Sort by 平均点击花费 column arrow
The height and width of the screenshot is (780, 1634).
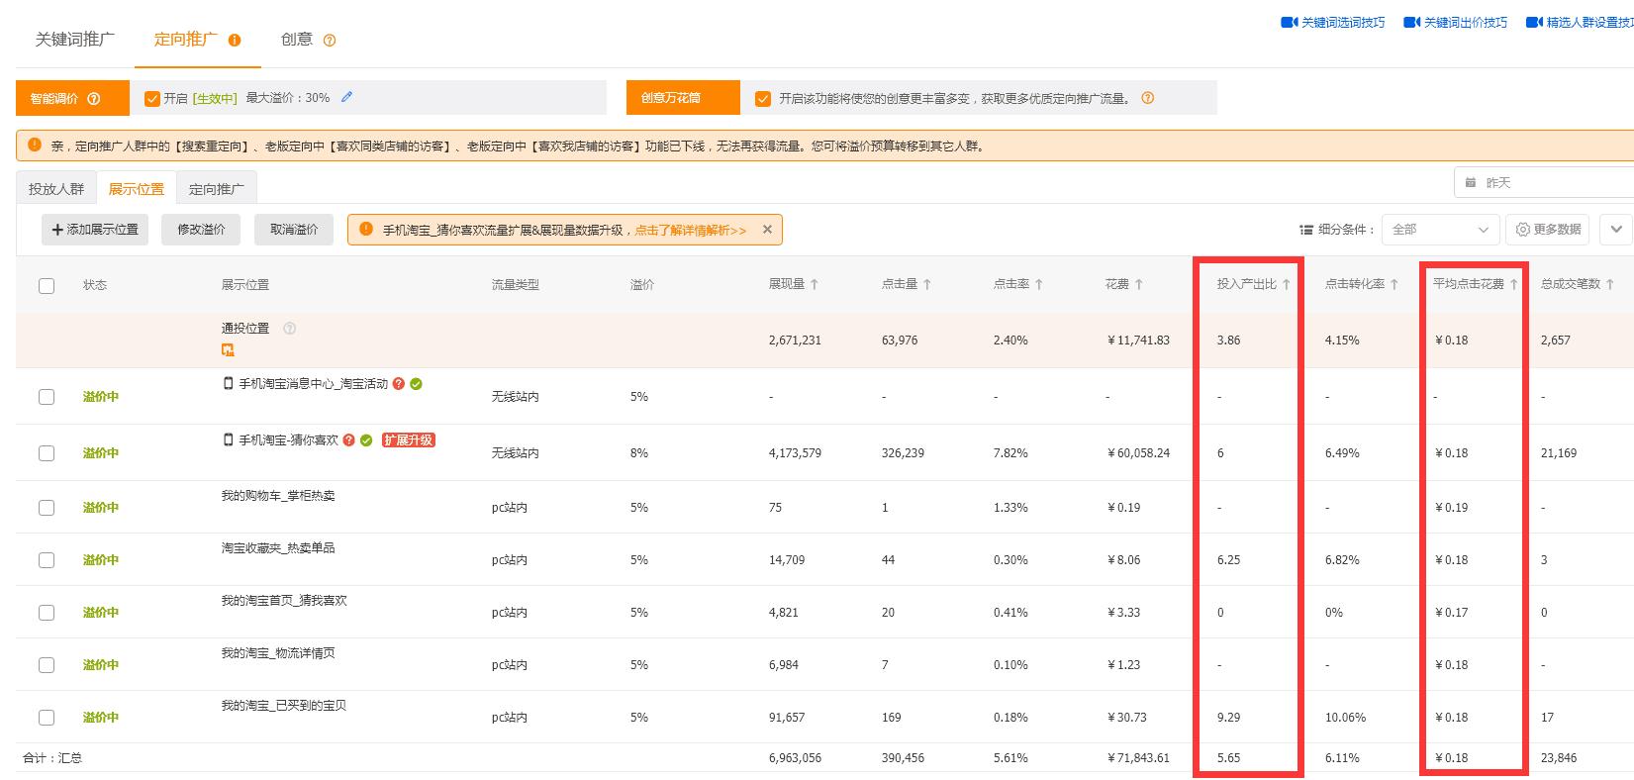(1514, 284)
